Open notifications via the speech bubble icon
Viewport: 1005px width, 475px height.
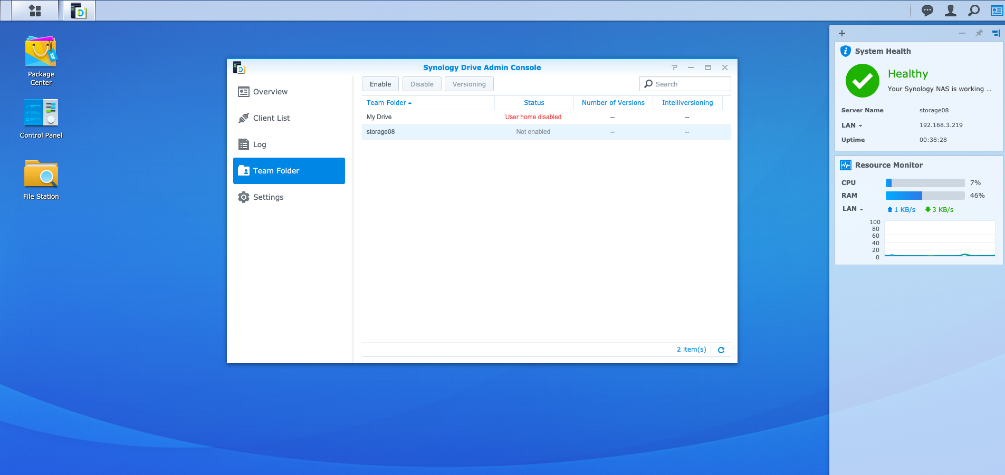click(x=927, y=10)
